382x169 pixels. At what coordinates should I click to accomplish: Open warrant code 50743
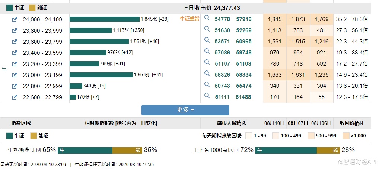click(x=222, y=86)
